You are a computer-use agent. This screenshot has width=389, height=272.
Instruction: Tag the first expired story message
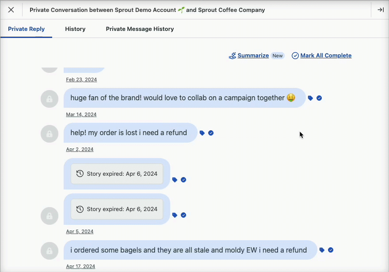point(175,180)
